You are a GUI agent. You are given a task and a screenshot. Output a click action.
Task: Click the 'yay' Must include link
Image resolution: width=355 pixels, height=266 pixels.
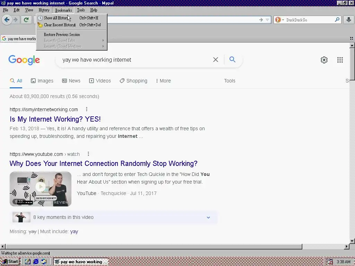coord(74,231)
